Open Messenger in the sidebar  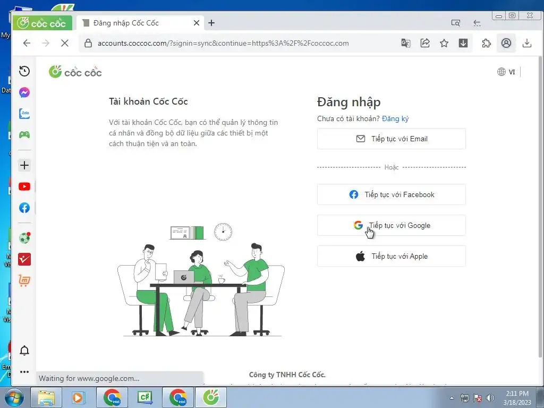click(24, 92)
